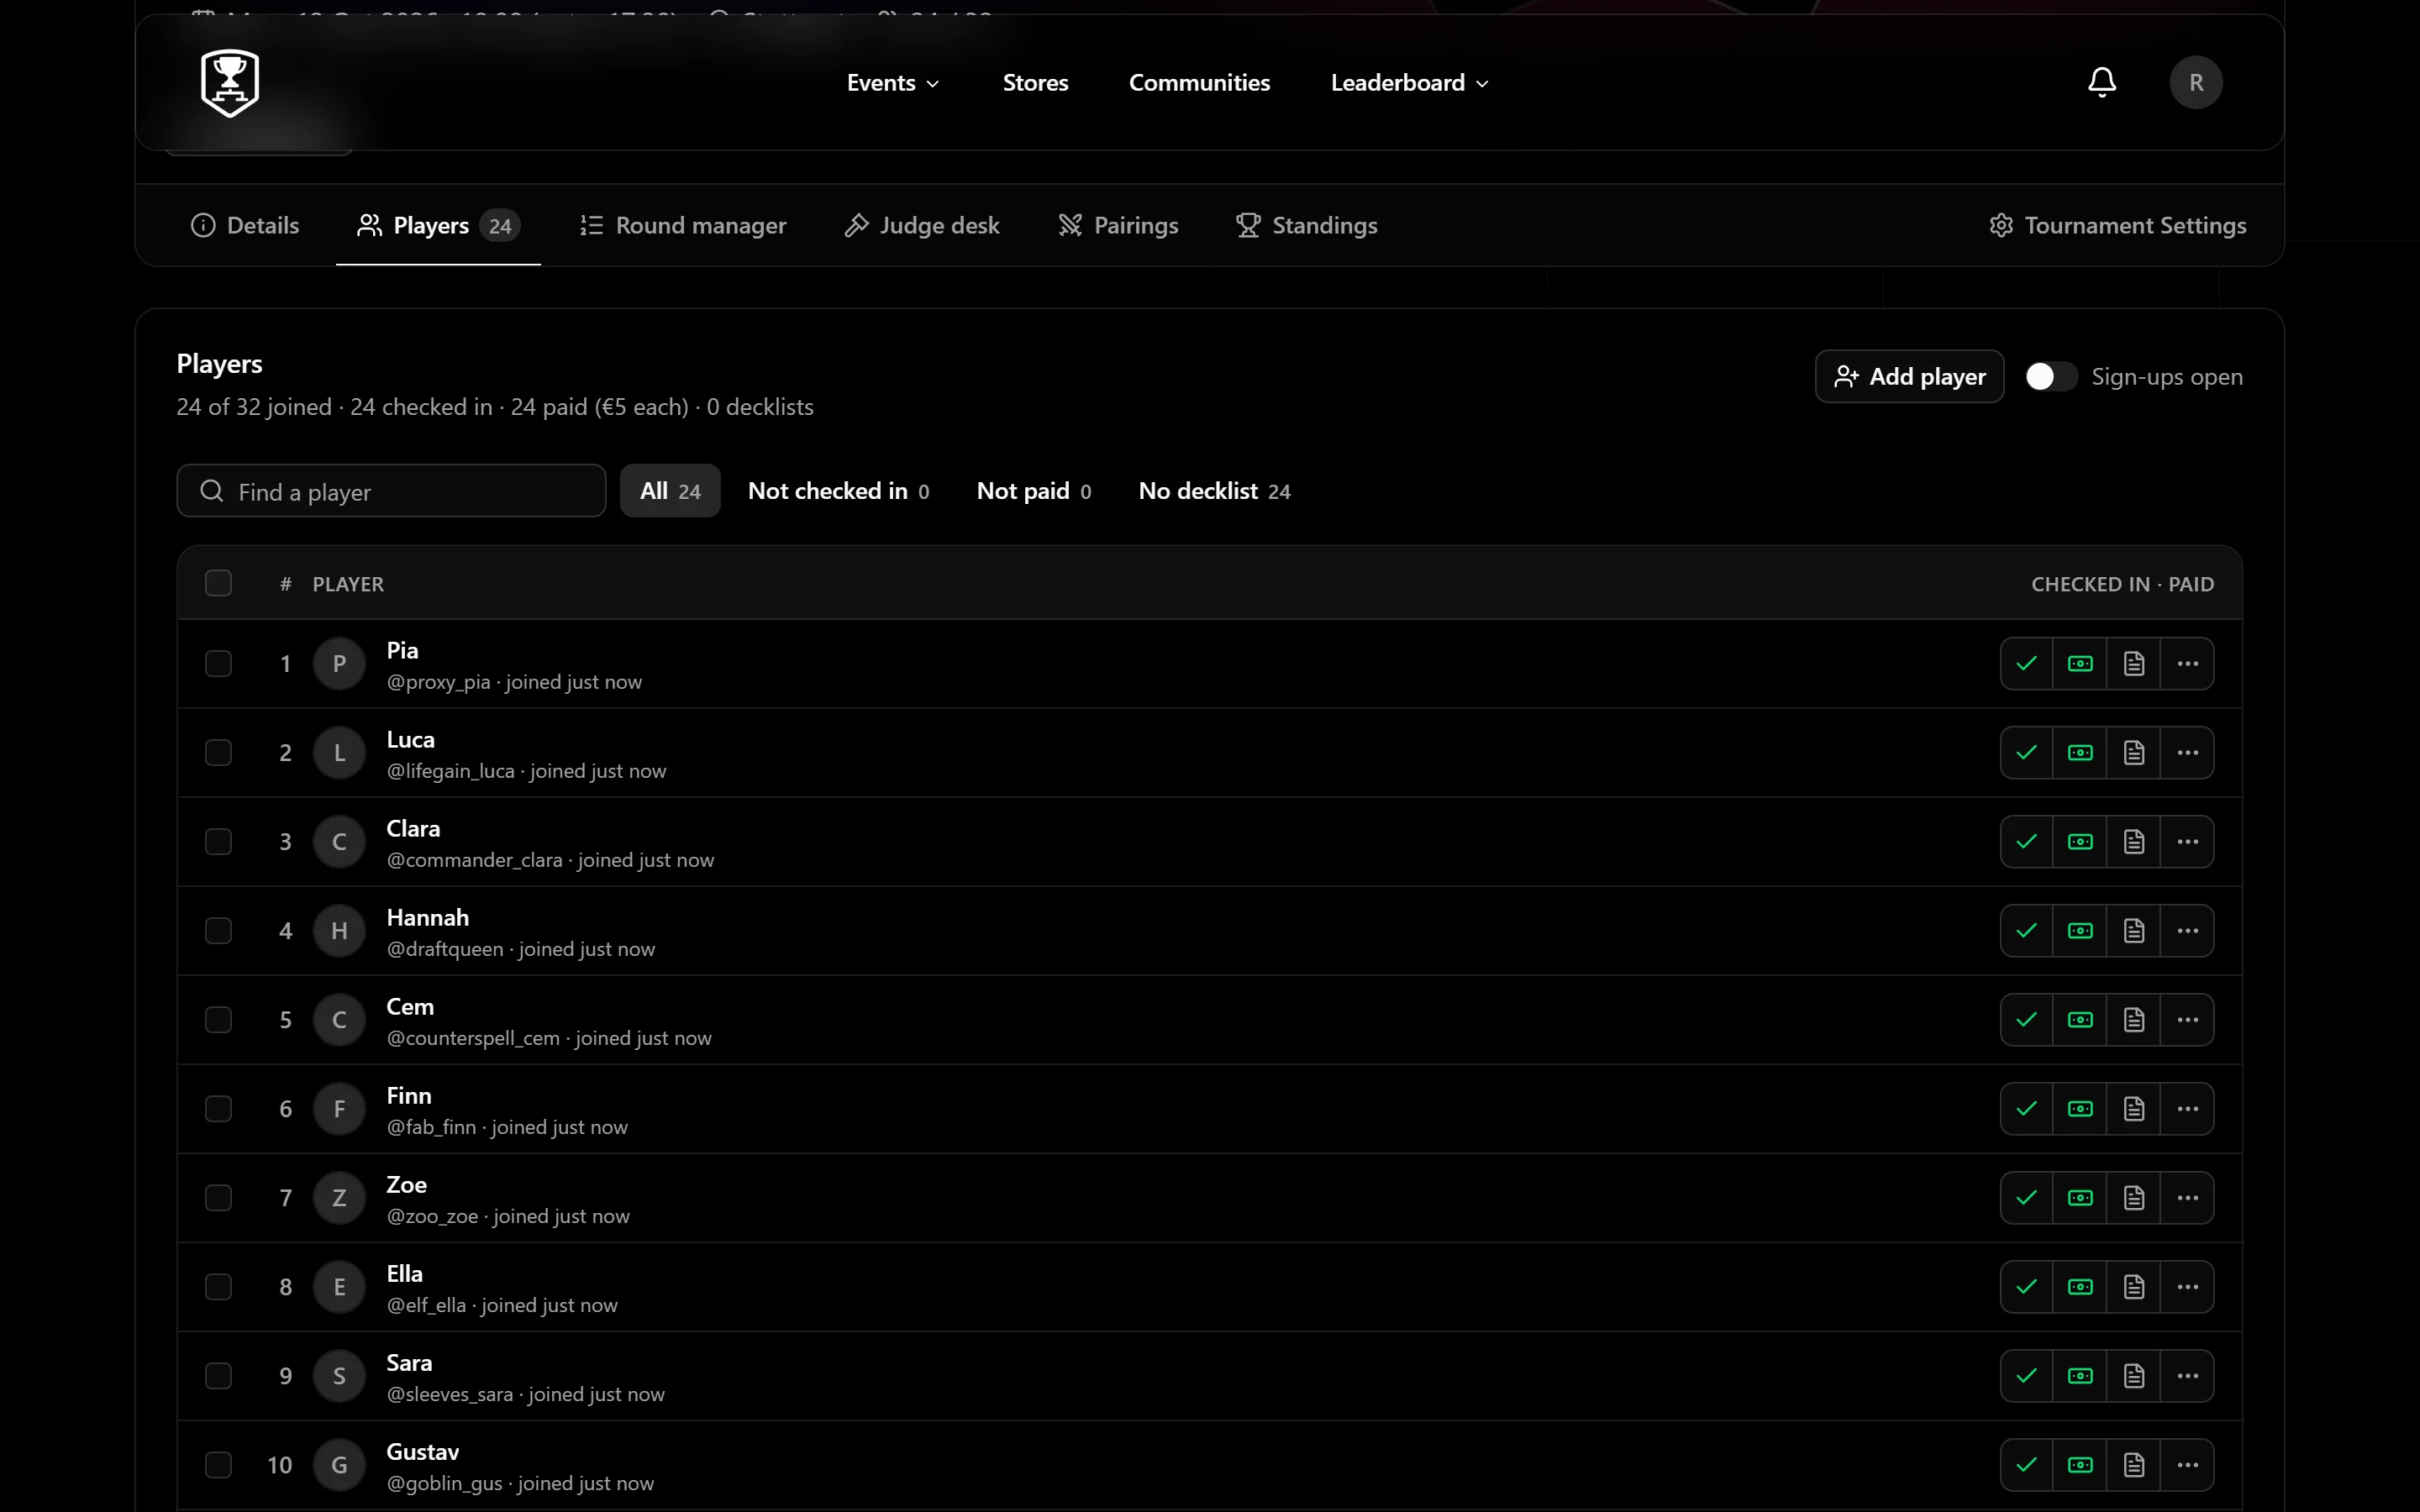This screenshot has width=2420, height=1512.
Task: Open Ella's more options menu
Action: pyautogui.click(x=2188, y=1287)
